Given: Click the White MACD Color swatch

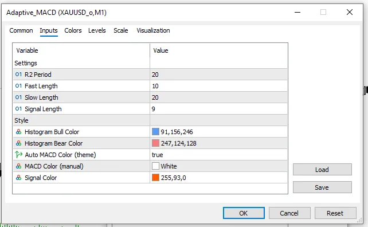Looking at the screenshot, I should tap(155, 166).
